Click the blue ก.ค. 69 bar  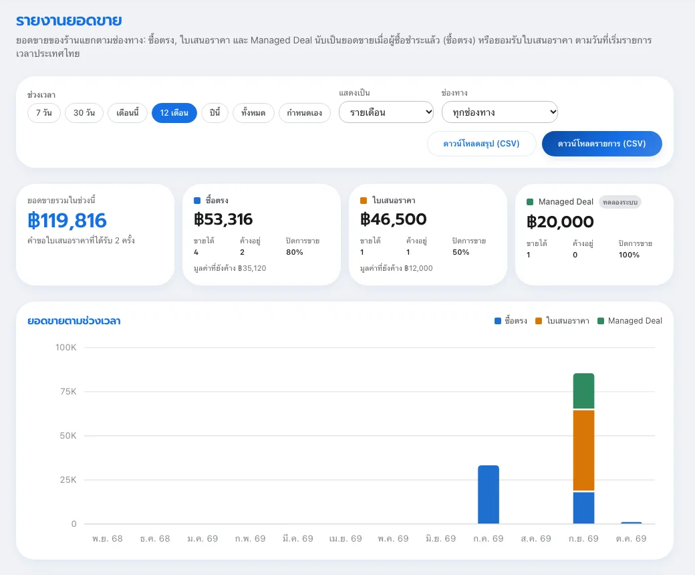click(489, 494)
